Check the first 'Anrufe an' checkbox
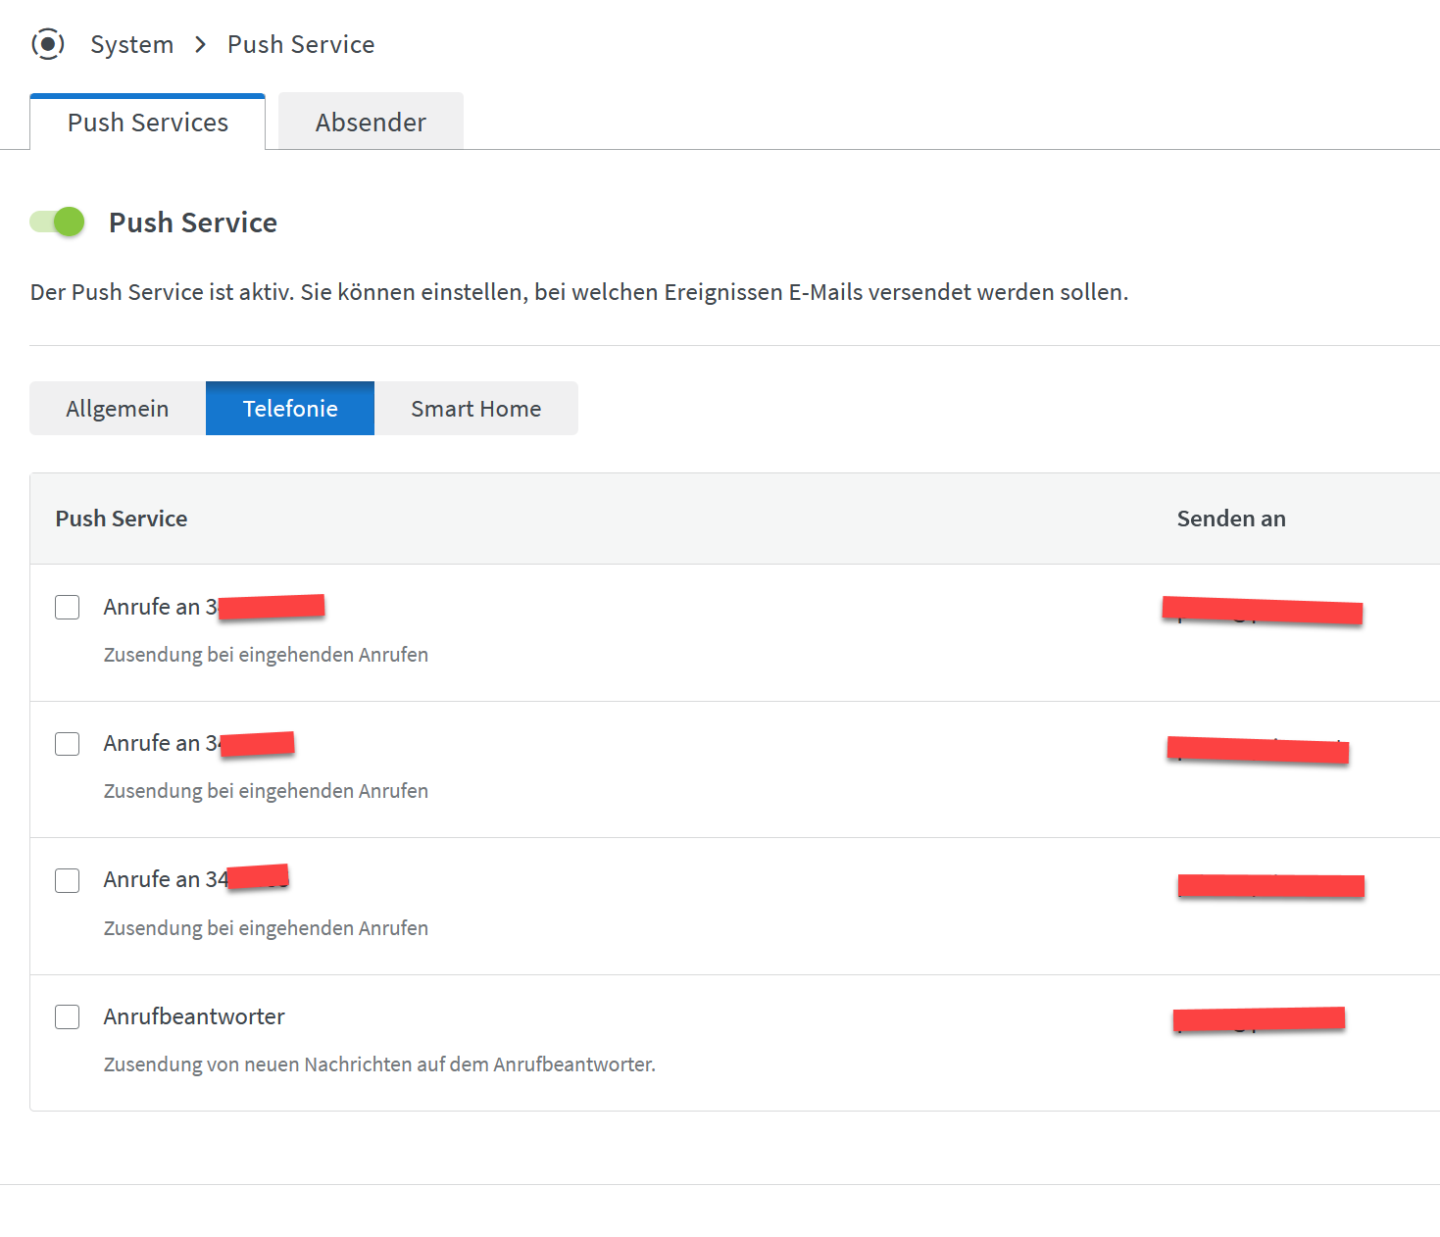Image resolution: width=1440 pixels, height=1237 pixels. click(x=68, y=607)
